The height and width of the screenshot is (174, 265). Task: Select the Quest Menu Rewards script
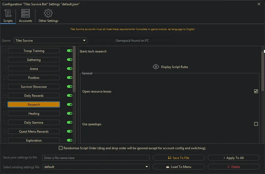pos(34,132)
